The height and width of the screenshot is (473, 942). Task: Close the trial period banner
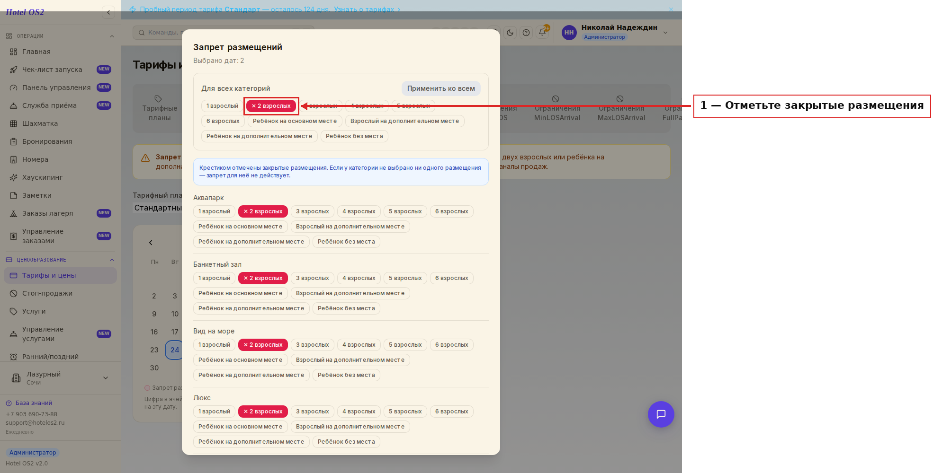click(x=671, y=9)
